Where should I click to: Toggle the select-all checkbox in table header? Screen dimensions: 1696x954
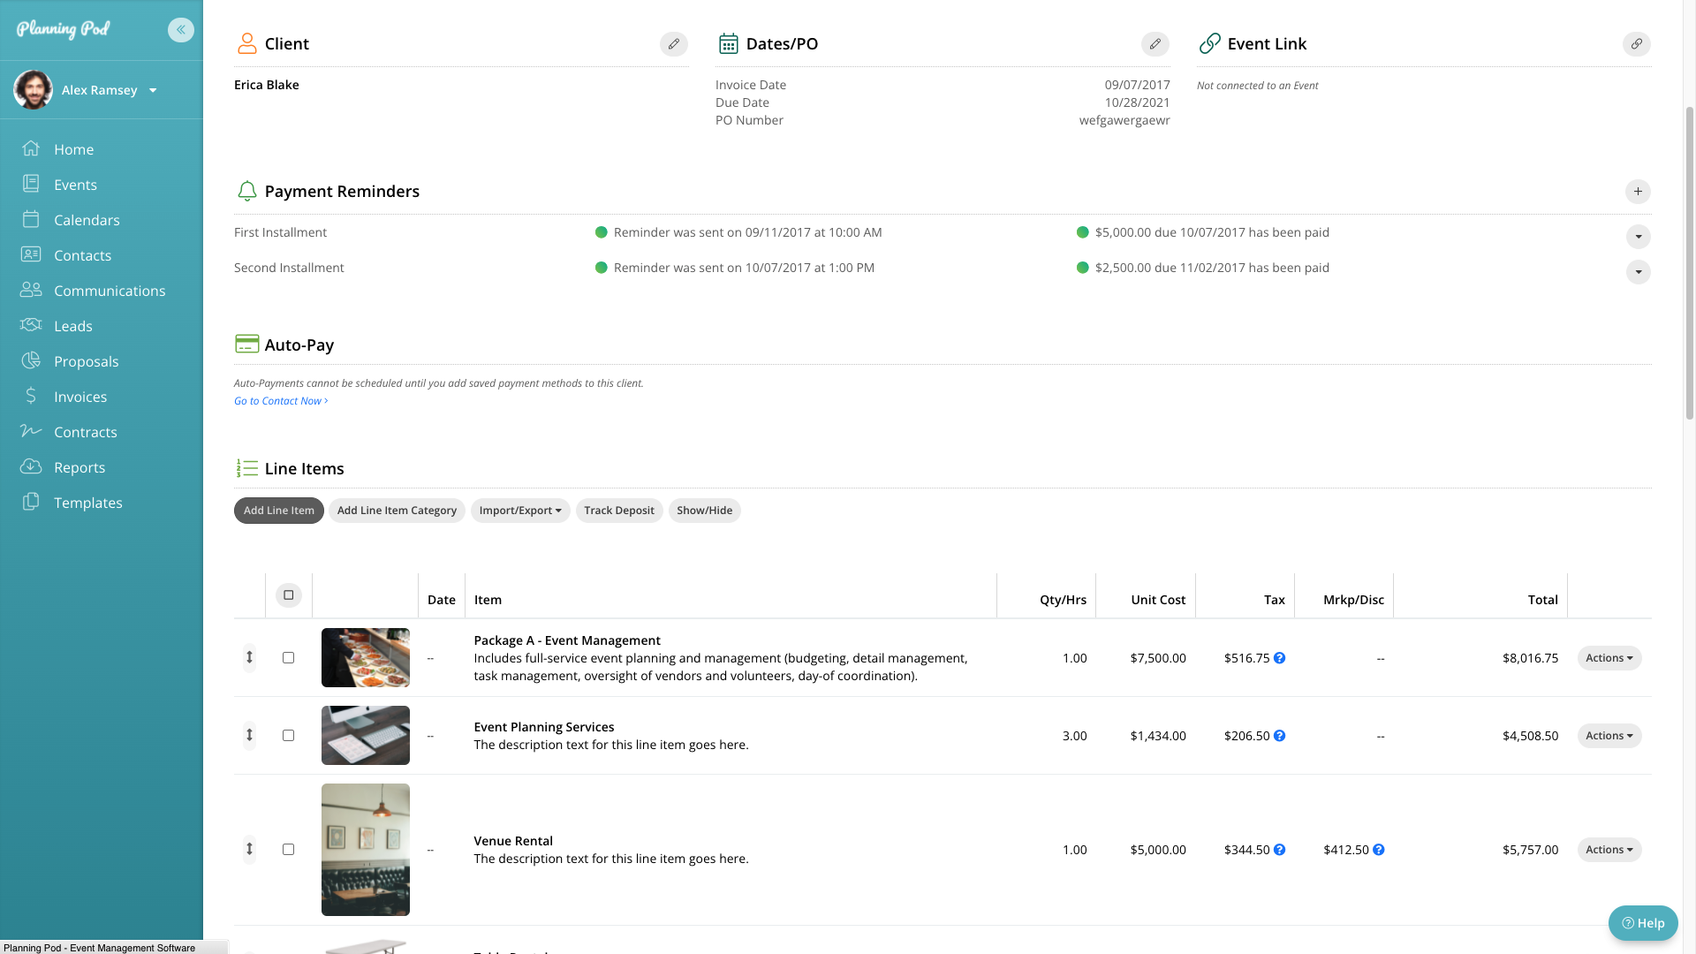coord(288,595)
